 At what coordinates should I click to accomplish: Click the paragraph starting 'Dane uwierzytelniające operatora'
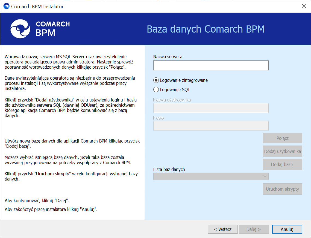[x=70, y=83]
